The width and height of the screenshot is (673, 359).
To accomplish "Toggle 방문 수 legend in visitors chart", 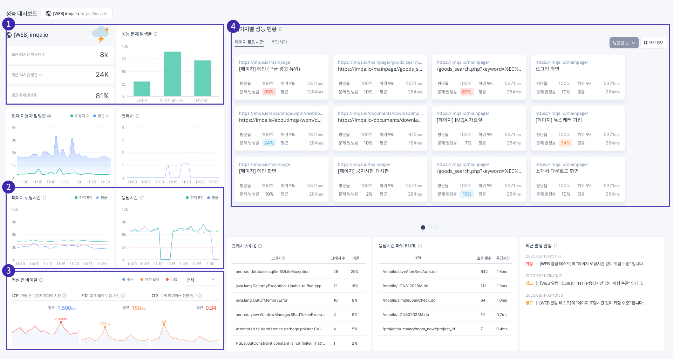I will click(x=101, y=116).
